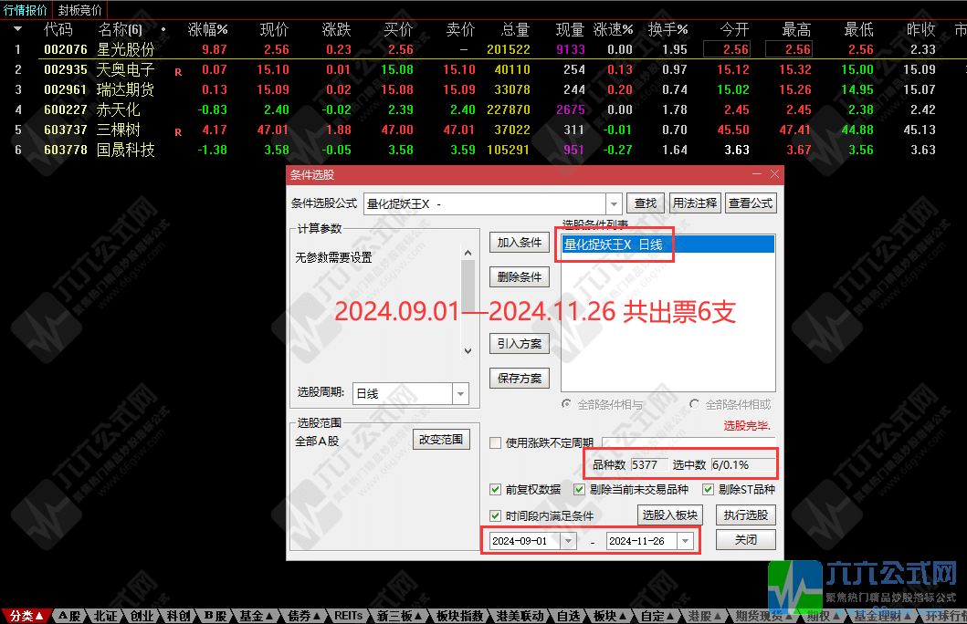Click the 品种数 input field showing 5377
Screen dimensions: 967x624
(x=649, y=464)
